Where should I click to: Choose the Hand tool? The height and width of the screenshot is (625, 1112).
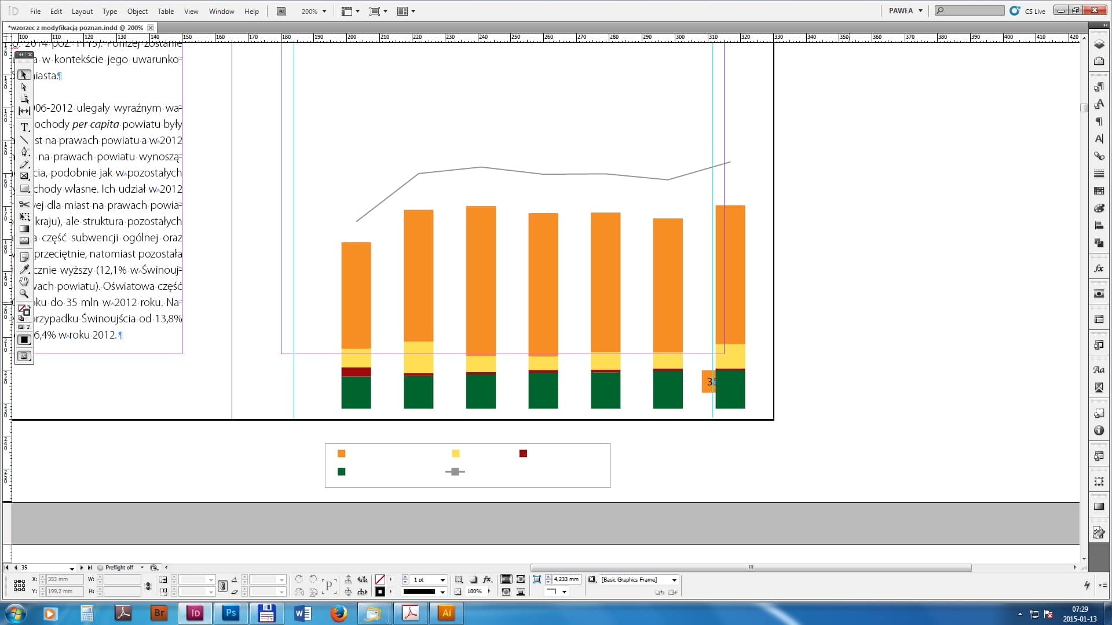tap(24, 282)
